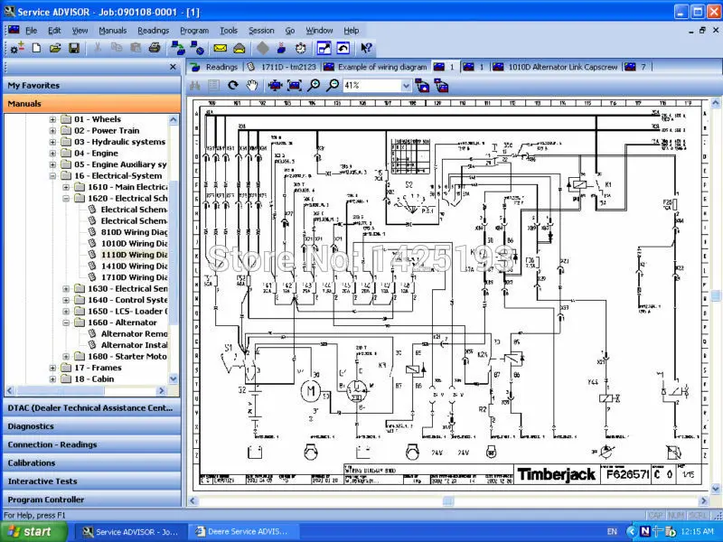This screenshot has width=723, height=542.
Task: Open the Readings menu
Action: (153, 31)
